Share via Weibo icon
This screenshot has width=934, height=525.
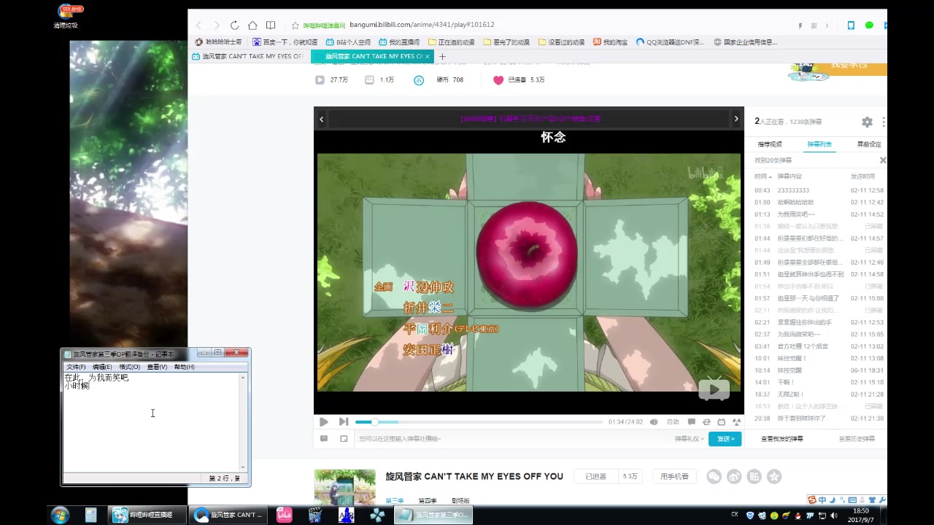click(x=734, y=477)
